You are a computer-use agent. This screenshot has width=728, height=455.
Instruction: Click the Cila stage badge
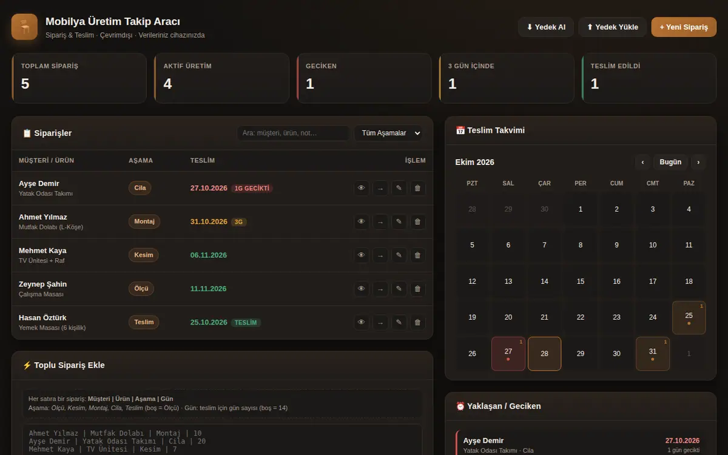click(140, 188)
